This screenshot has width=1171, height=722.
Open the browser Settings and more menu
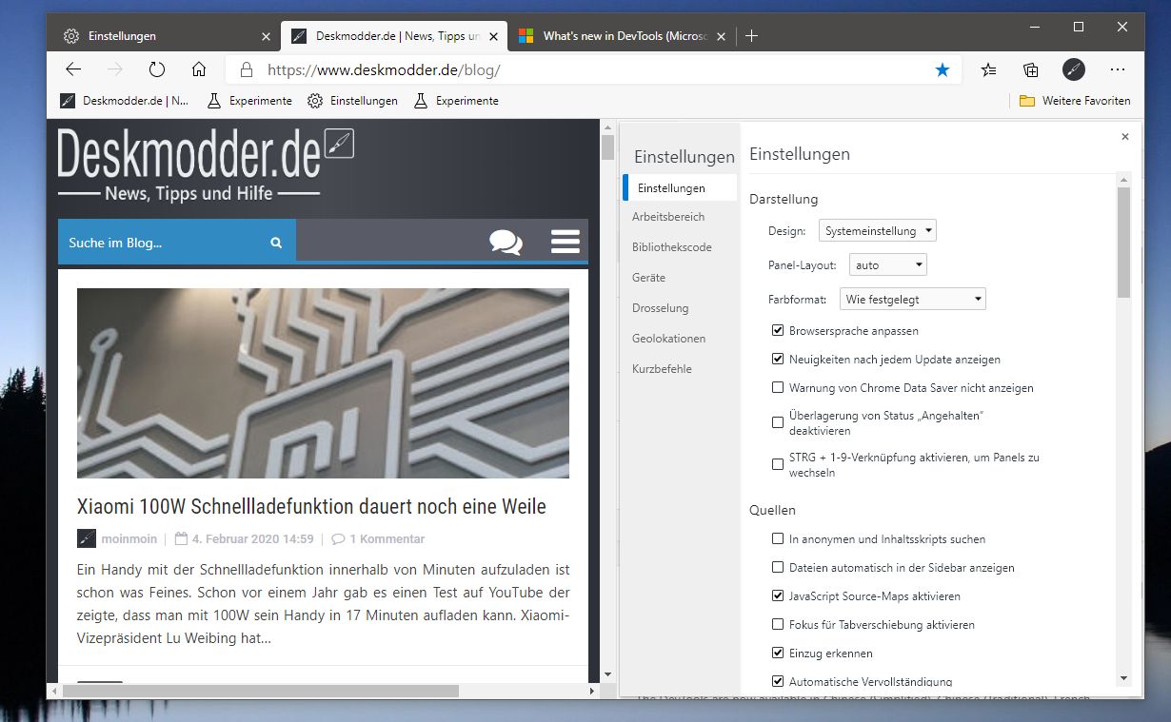(x=1118, y=69)
